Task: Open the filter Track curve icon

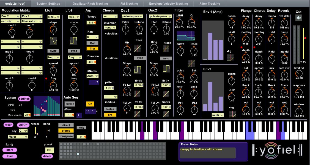Action: tap(191, 63)
